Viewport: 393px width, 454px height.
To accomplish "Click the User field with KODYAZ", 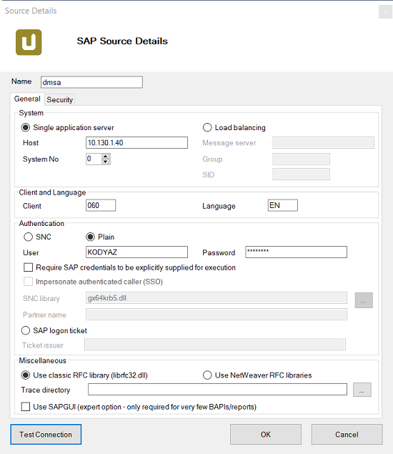I will coord(136,252).
